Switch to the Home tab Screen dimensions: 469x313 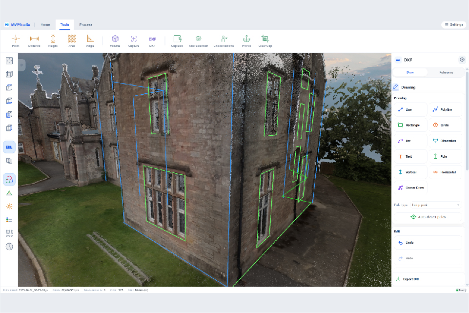pyautogui.click(x=45, y=24)
